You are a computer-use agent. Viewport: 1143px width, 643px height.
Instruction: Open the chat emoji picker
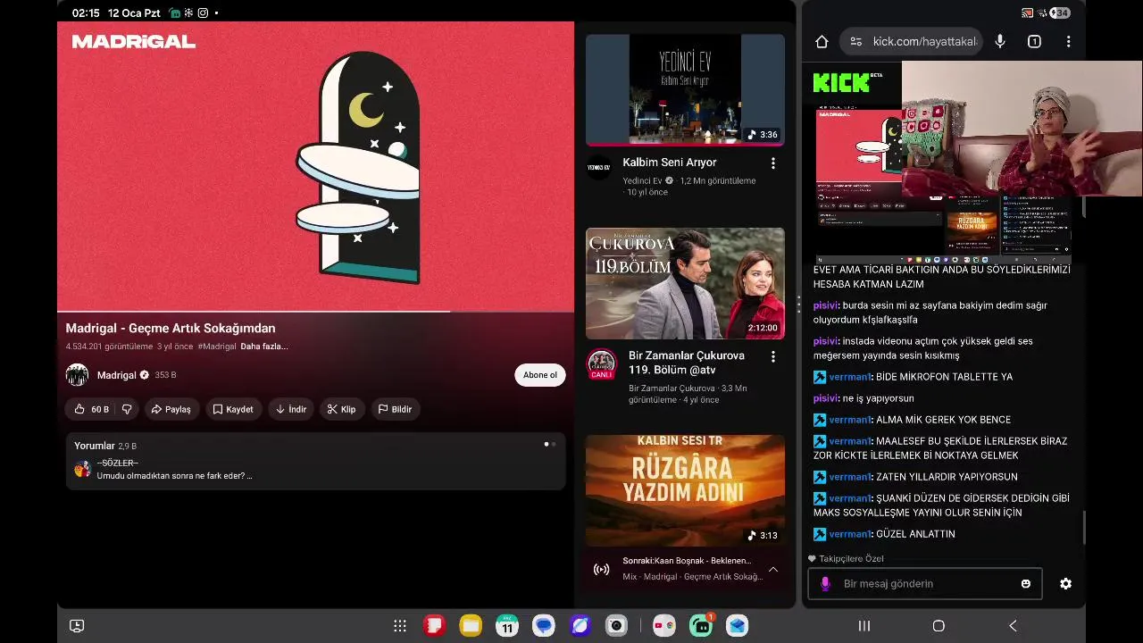coord(1026,583)
